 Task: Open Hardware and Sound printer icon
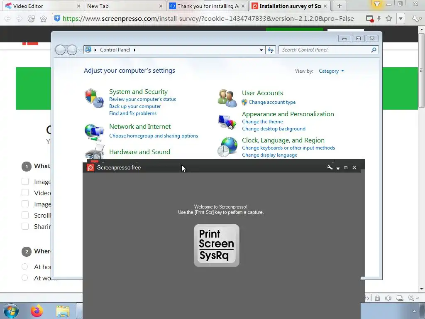coord(94,152)
